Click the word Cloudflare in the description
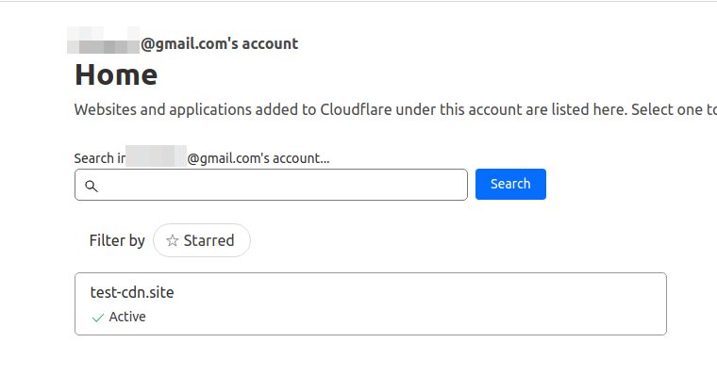 (356, 109)
